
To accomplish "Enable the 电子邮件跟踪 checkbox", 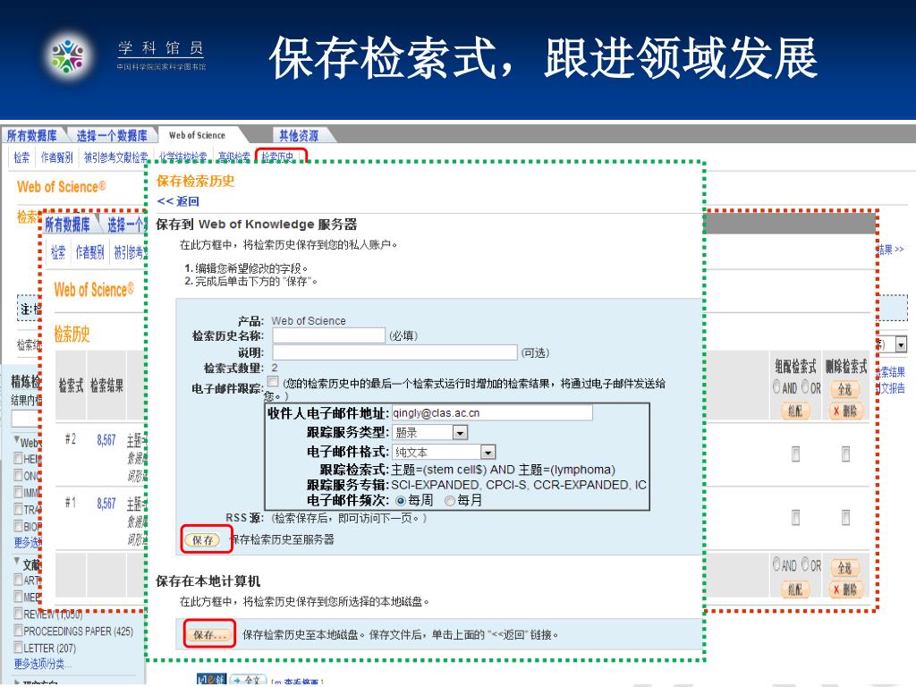I will pyautogui.click(x=272, y=381).
